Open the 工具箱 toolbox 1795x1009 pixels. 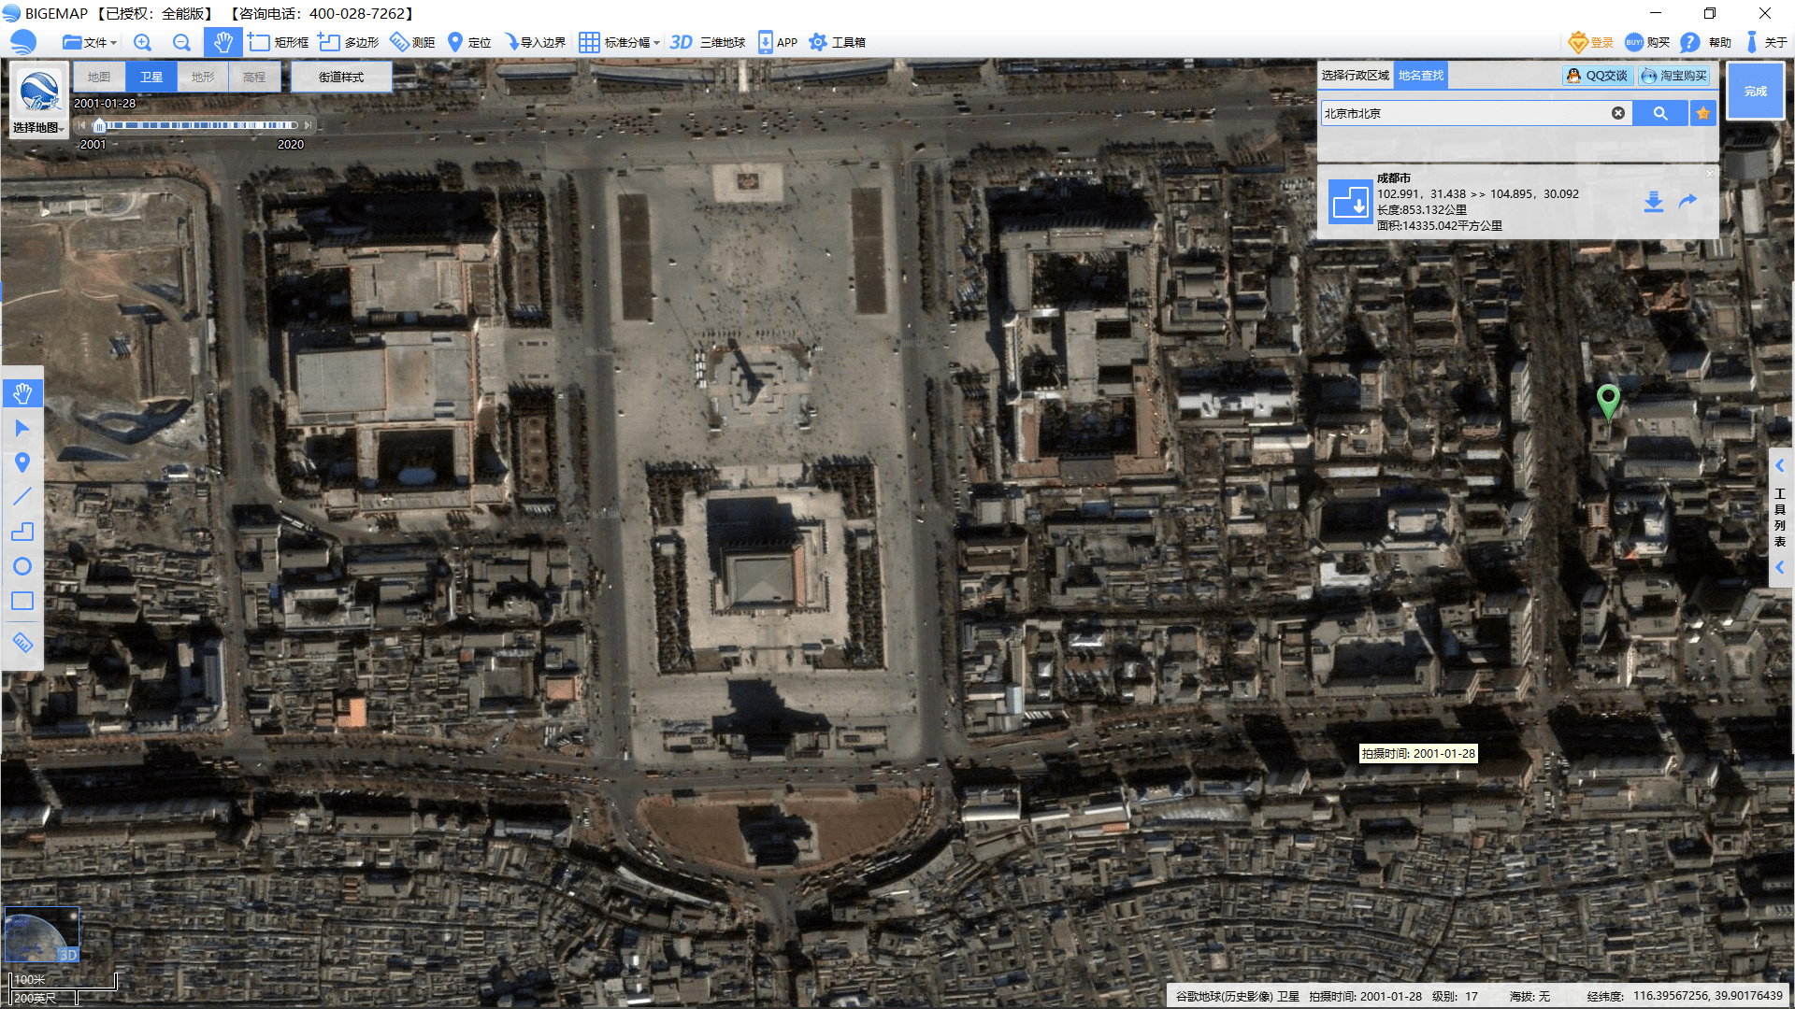(837, 42)
